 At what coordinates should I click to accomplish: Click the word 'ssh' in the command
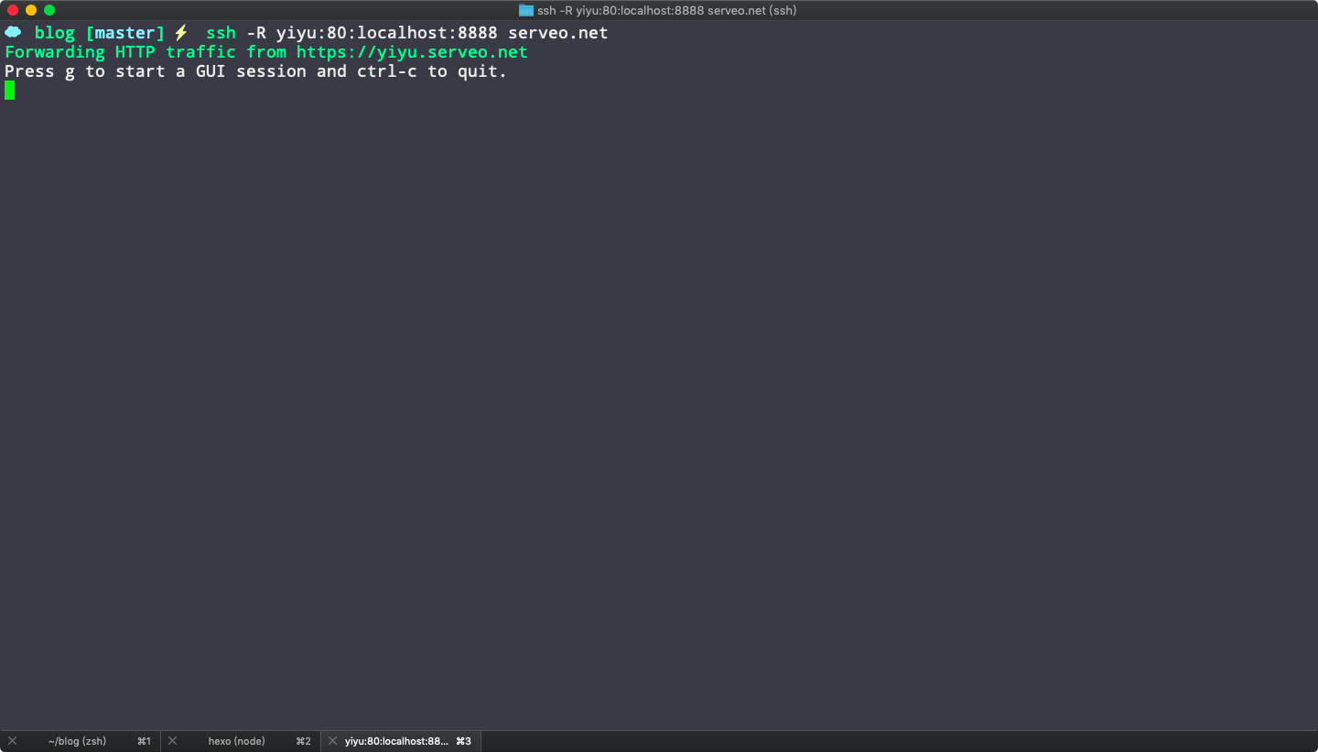pyautogui.click(x=221, y=33)
